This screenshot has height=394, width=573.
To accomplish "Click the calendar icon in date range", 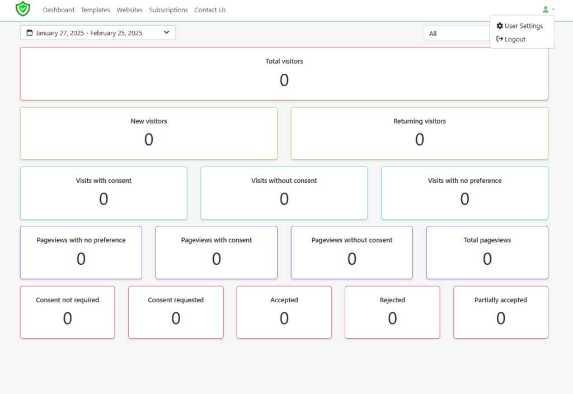I will pyautogui.click(x=30, y=33).
